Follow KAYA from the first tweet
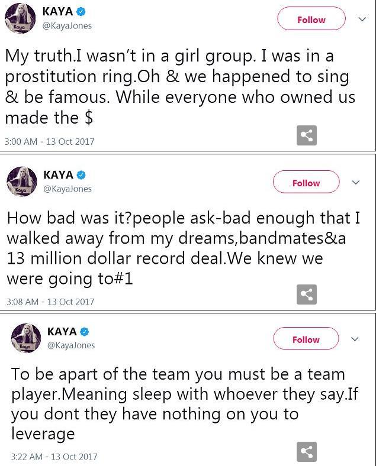 coord(311,20)
